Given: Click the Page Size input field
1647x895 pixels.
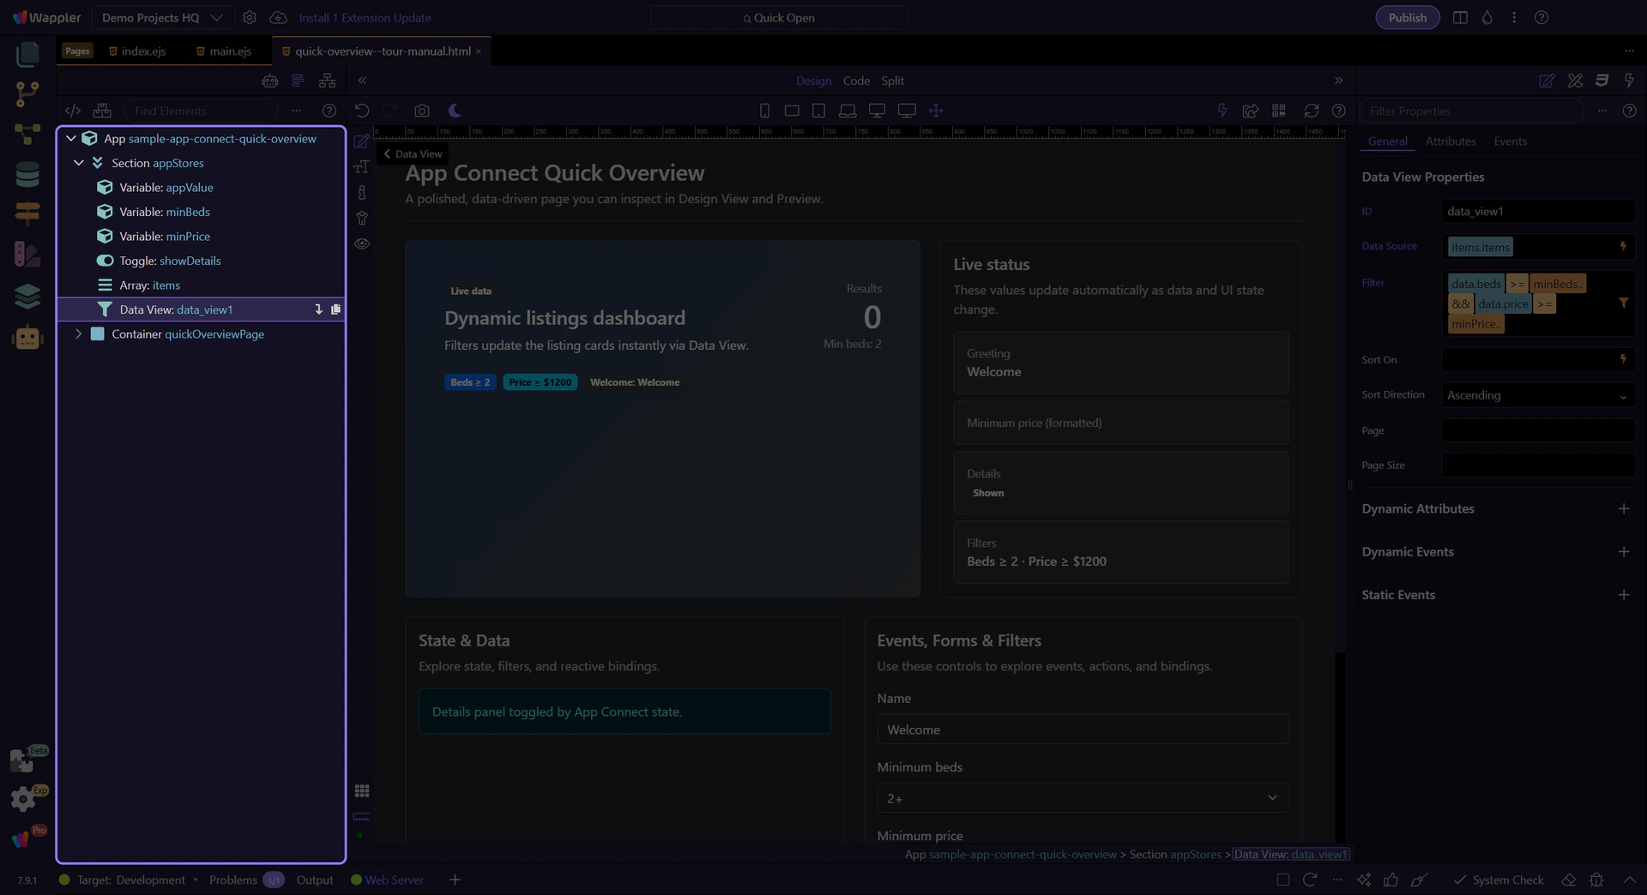Looking at the screenshot, I should 1536,466.
